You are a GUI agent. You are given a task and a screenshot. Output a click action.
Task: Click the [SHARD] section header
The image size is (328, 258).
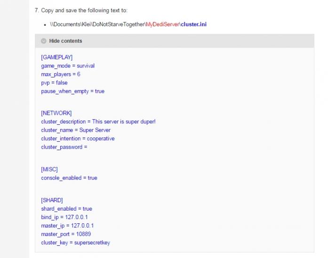52,200
